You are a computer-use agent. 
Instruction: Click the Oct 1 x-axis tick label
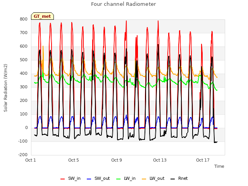(x=31, y=160)
